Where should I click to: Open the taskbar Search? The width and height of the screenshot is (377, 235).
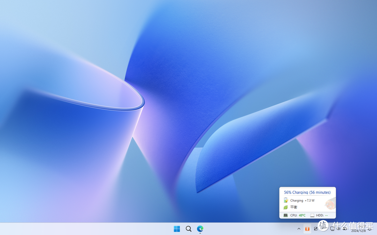(189, 229)
